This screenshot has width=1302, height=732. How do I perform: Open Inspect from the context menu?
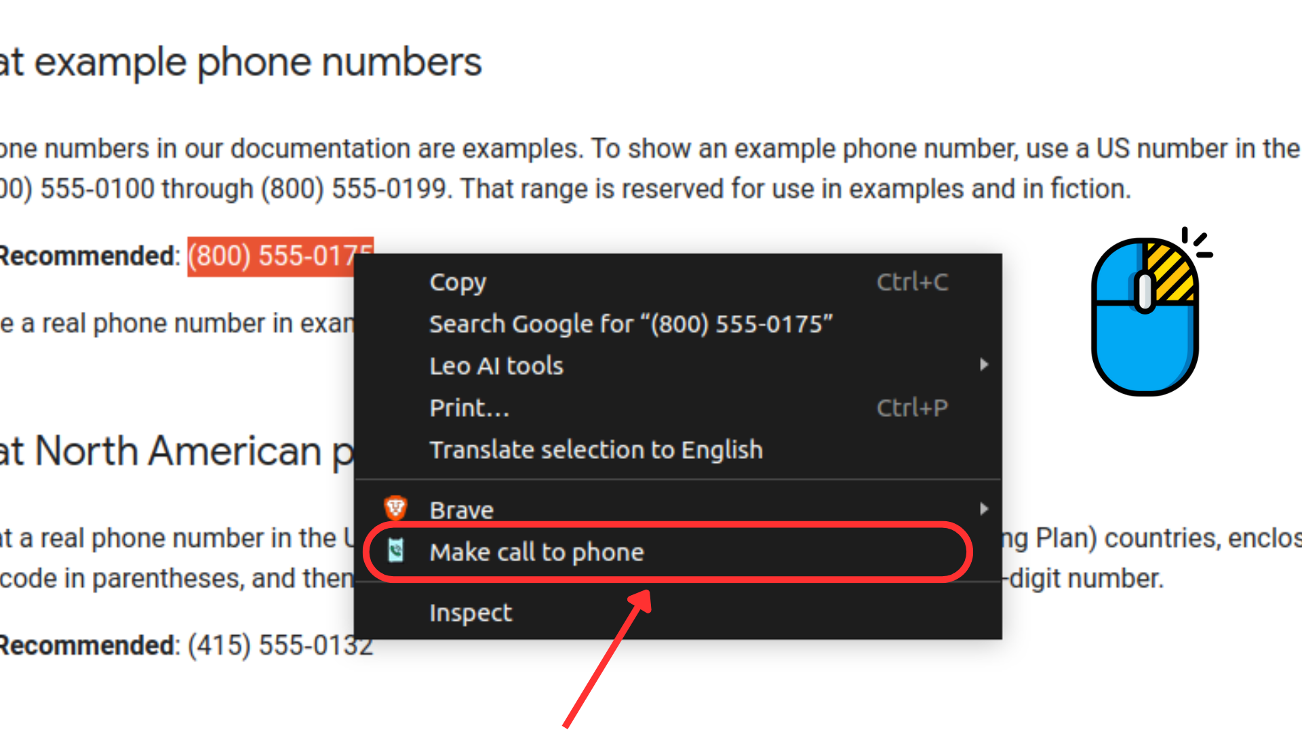(x=471, y=613)
